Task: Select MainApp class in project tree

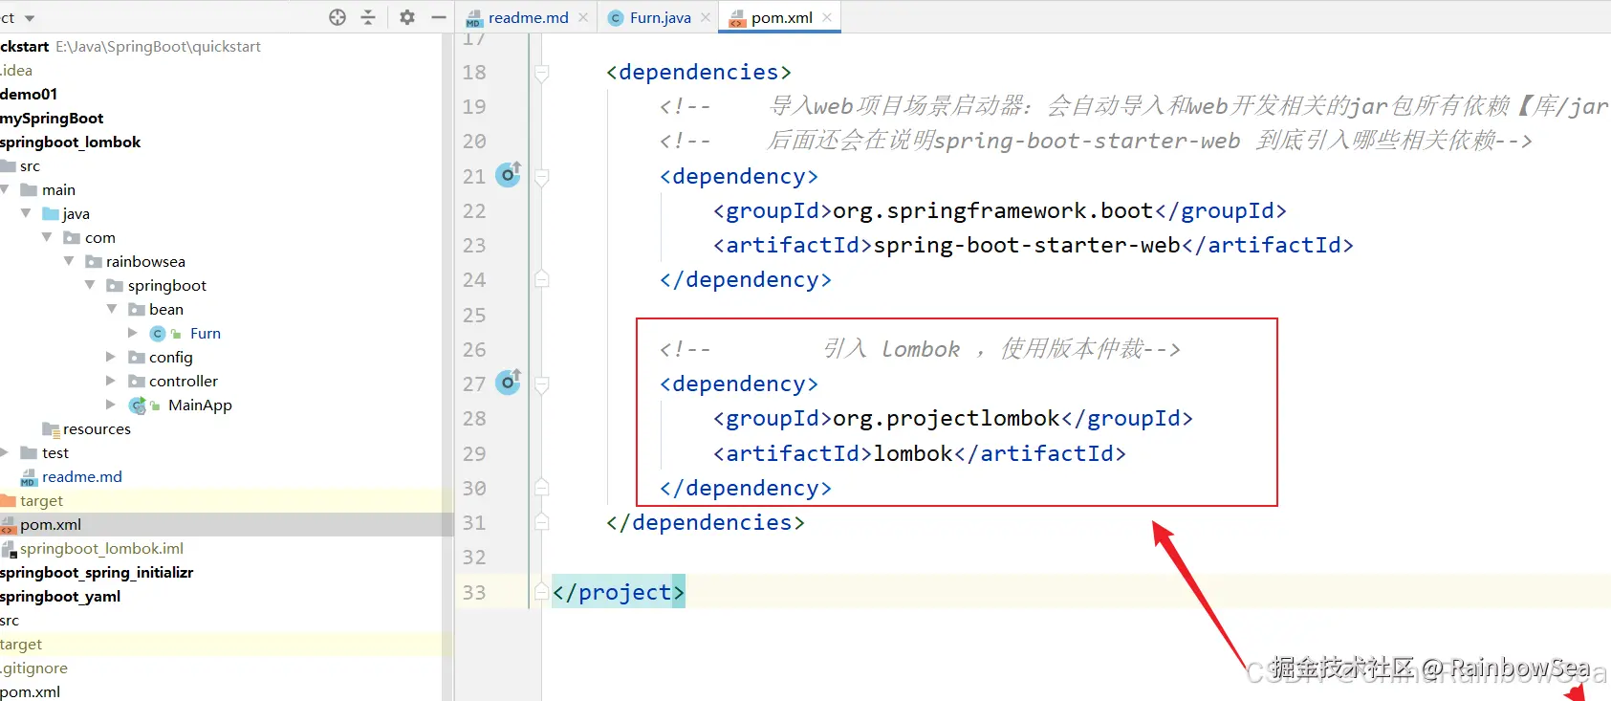Action: (200, 405)
